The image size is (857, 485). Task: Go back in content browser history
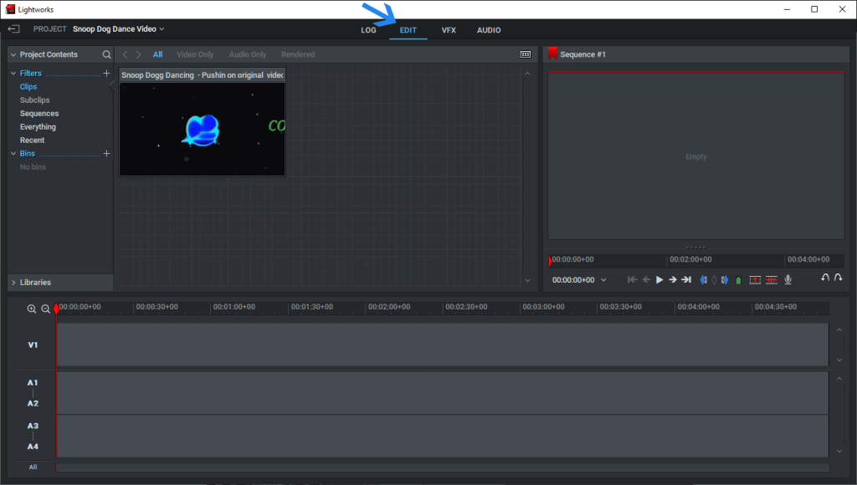[x=126, y=54]
